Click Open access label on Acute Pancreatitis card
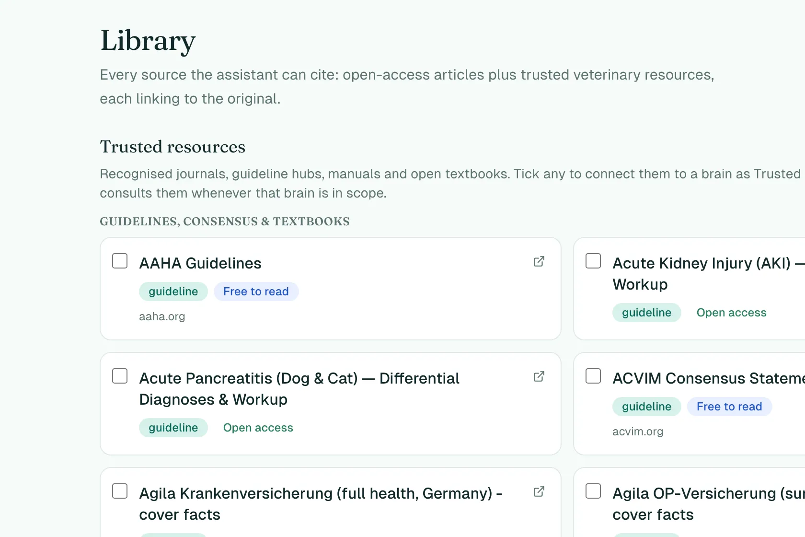The width and height of the screenshot is (805, 537). [258, 428]
